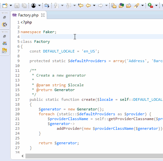Click 'getProviderClassname' on line 21
163x161 pixels.
click(x=131, y=119)
